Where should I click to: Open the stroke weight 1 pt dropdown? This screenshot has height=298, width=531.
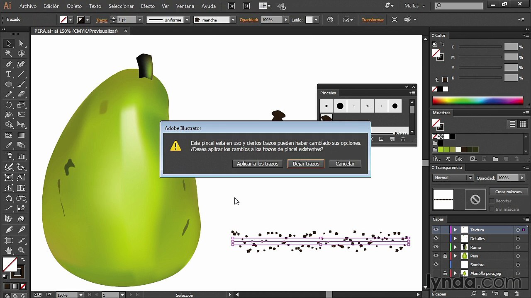[x=140, y=20]
